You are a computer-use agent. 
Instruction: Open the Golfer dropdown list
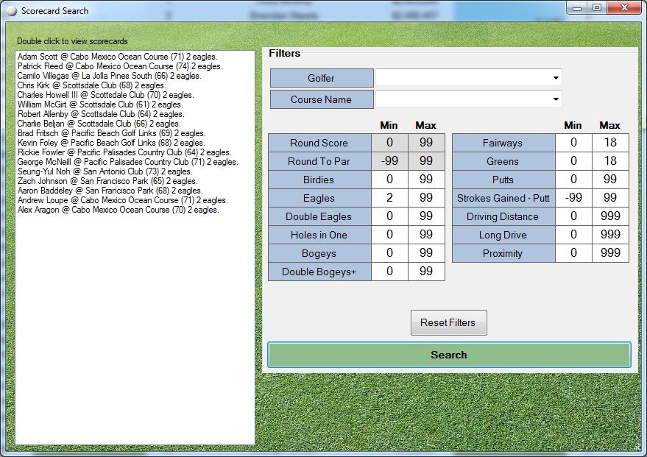pyautogui.click(x=554, y=78)
